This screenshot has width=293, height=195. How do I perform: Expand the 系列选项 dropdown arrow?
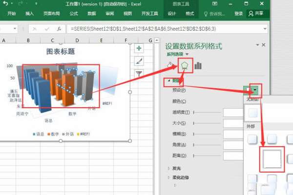pyautogui.click(x=187, y=54)
